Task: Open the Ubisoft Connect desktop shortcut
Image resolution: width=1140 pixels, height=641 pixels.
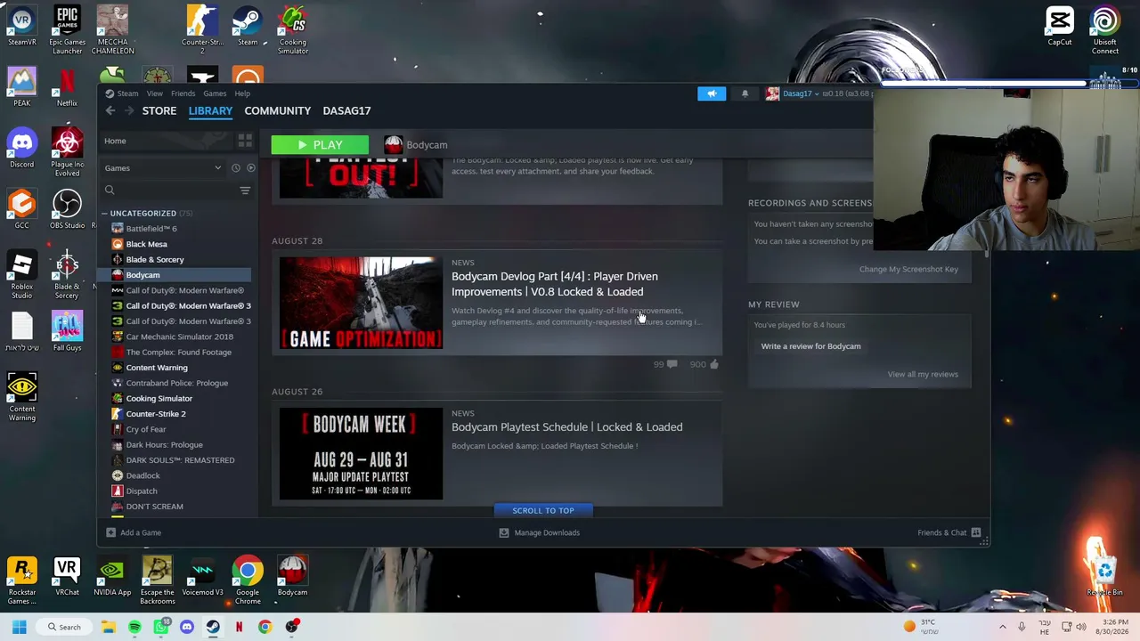Action: point(1105,29)
